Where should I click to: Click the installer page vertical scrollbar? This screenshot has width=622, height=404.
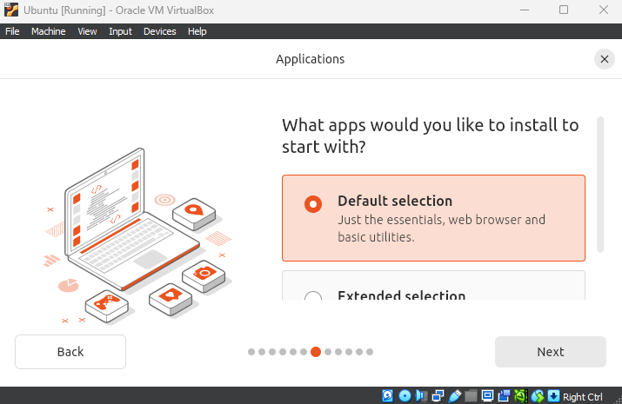tap(599, 182)
